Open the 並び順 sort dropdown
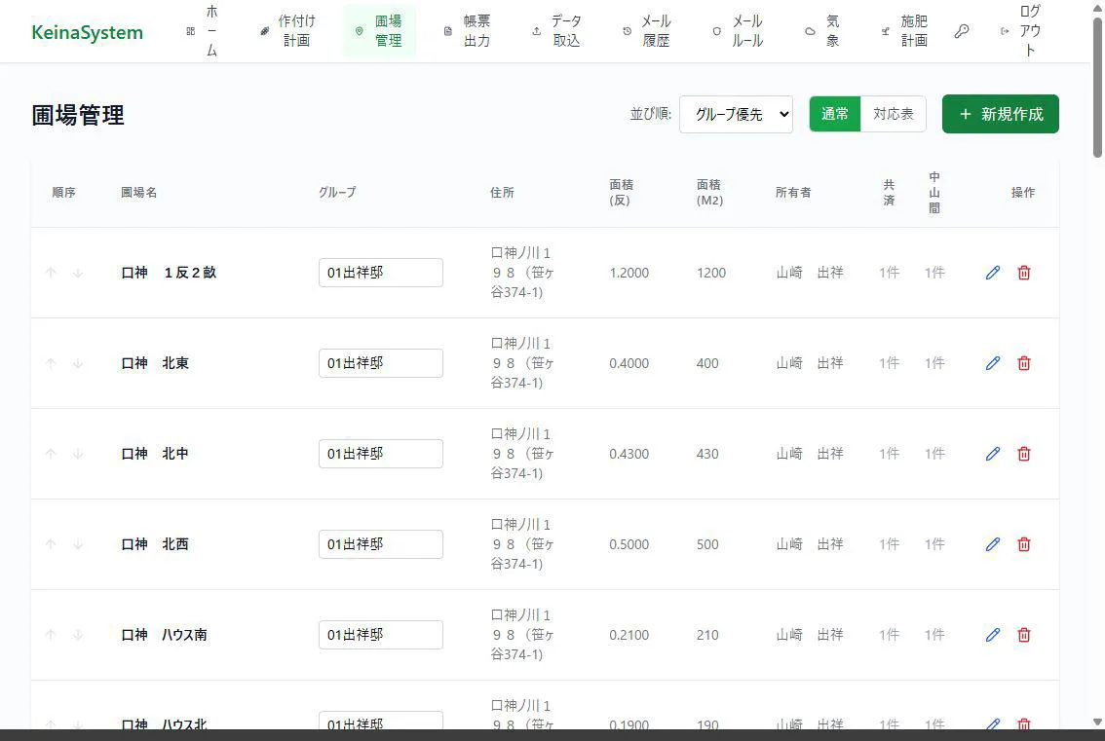This screenshot has width=1105, height=741. [x=736, y=114]
